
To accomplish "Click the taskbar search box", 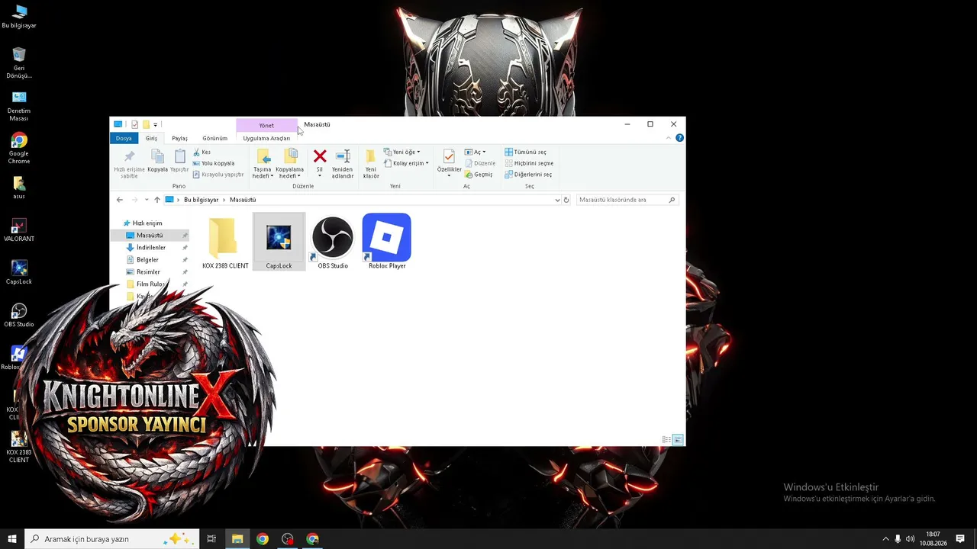I will click(112, 539).
